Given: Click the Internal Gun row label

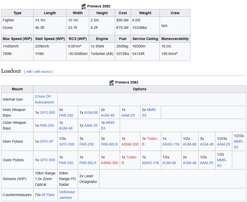Looking at the screenshot, I should [13, 99].
